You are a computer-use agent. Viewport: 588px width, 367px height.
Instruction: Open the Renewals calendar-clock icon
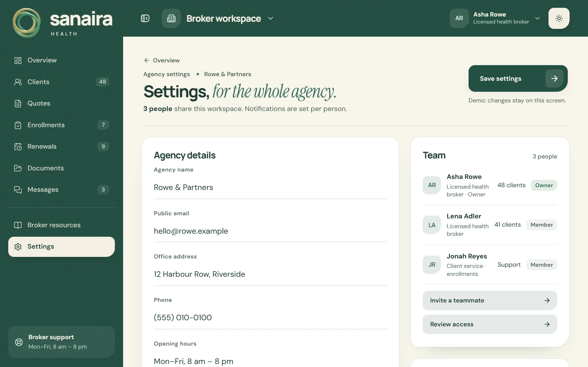[x=18, y=146]
